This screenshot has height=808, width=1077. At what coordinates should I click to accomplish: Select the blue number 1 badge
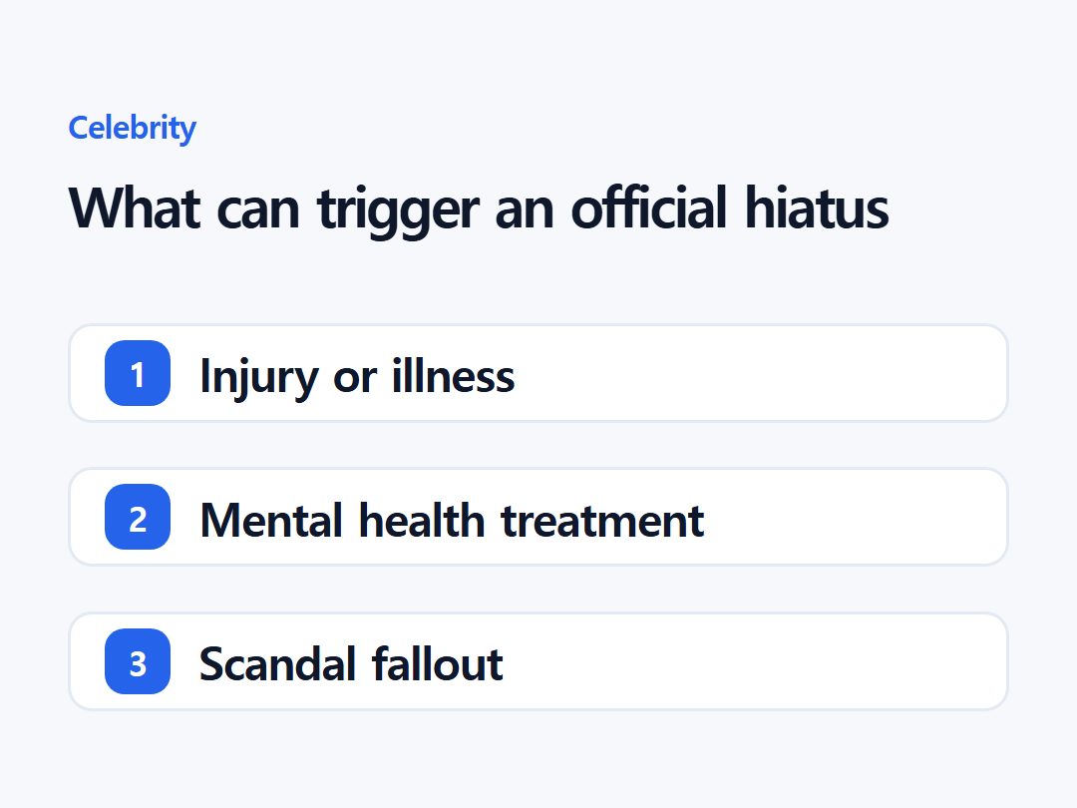pyautogui.click(x=138, y=373)
